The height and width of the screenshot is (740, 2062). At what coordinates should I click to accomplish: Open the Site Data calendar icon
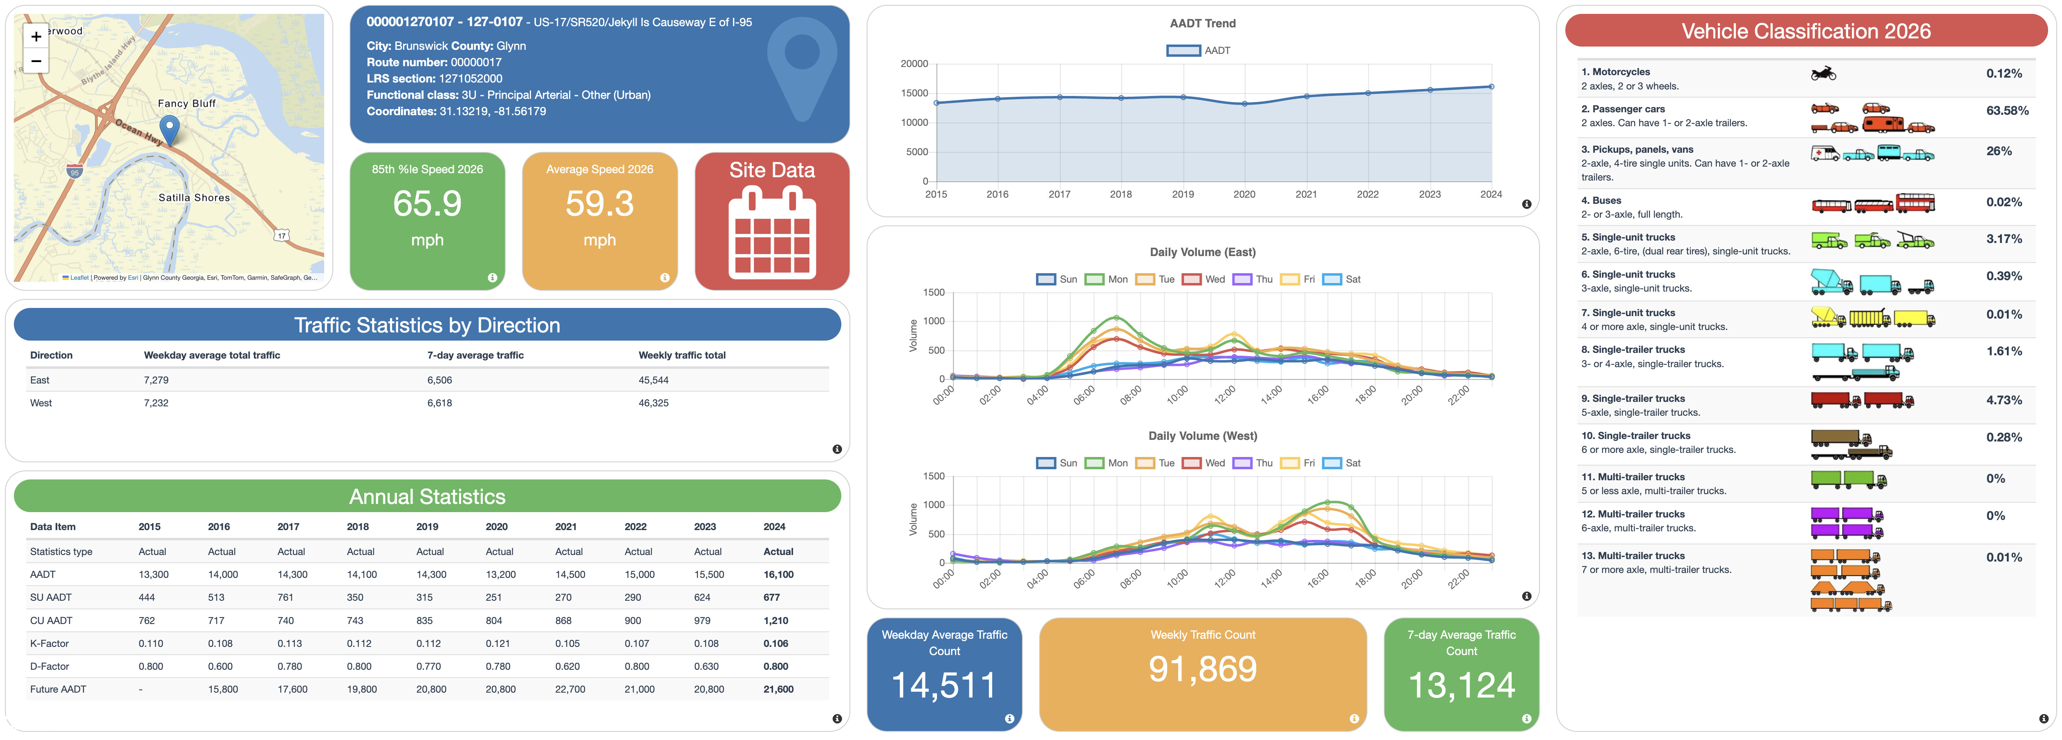(x=772, y=232)
